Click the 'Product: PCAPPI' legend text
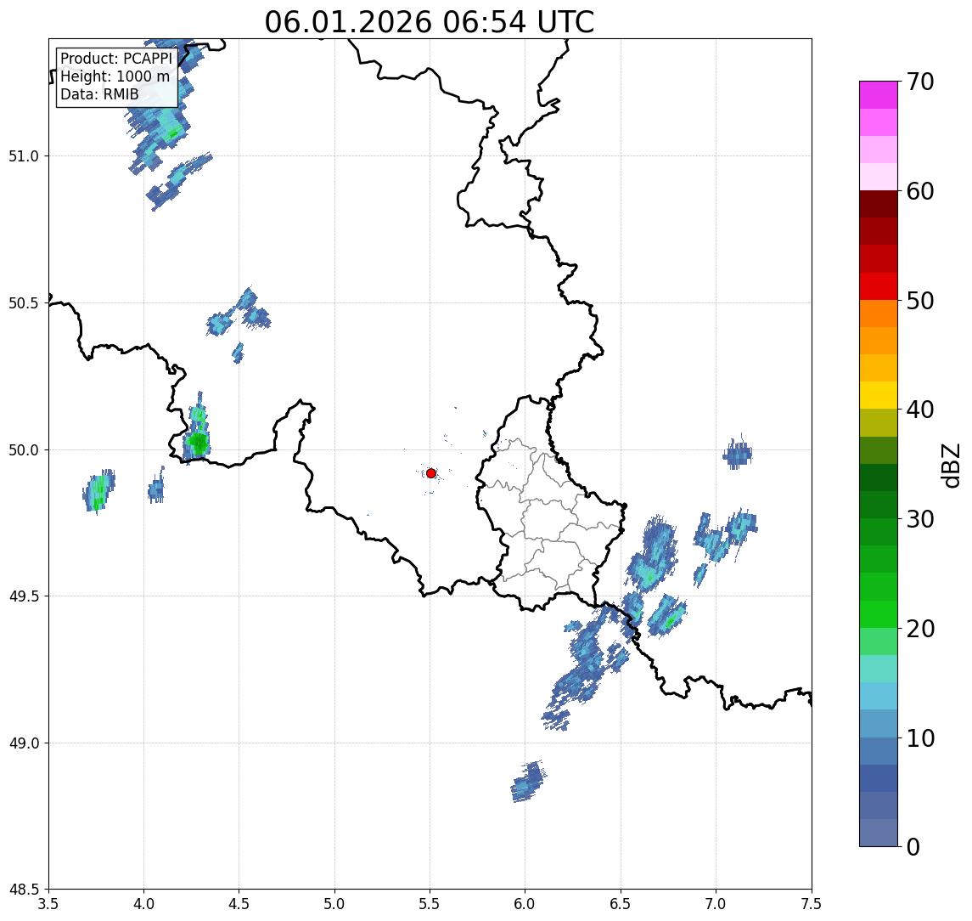Viewport: 972px width, 921px height. (x=116, y=59)
